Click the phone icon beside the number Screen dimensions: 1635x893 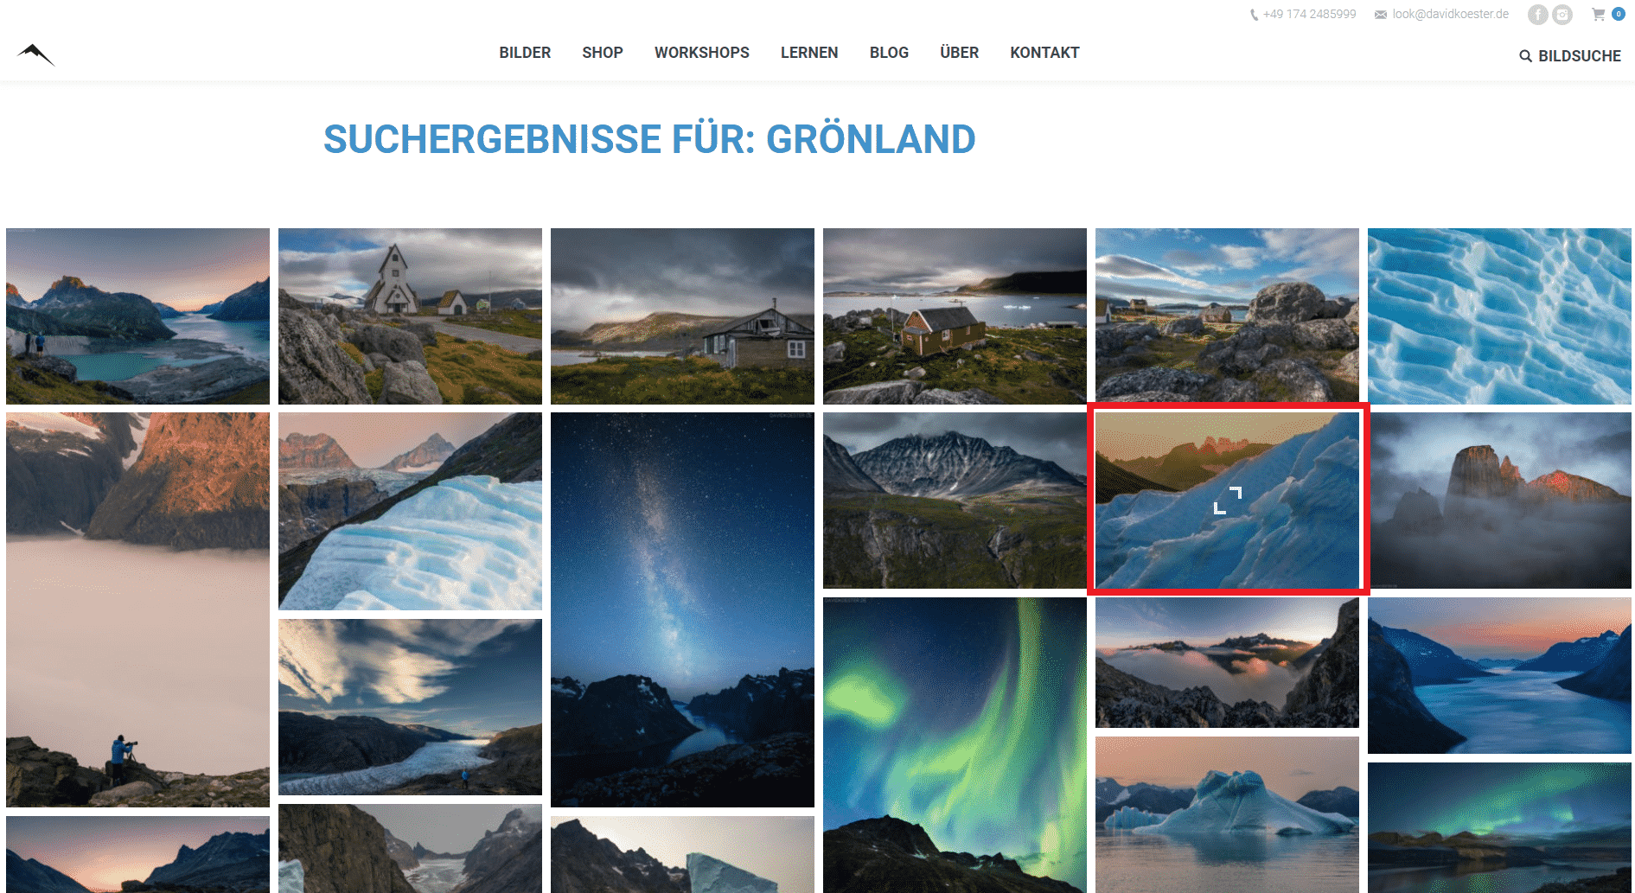pos(1254,15)
